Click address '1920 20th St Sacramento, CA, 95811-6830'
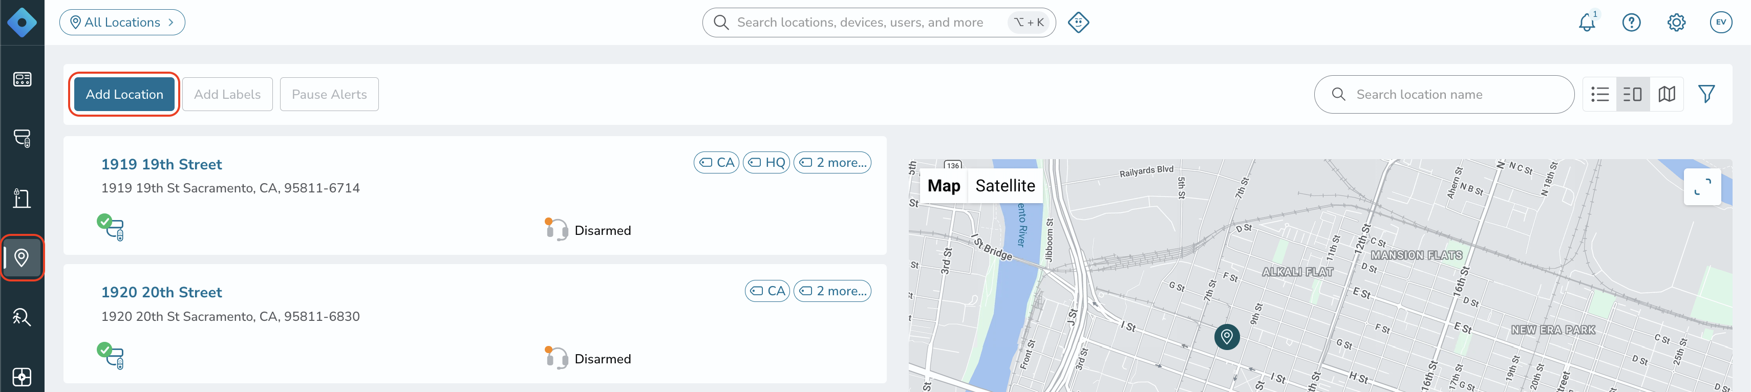 230,317
